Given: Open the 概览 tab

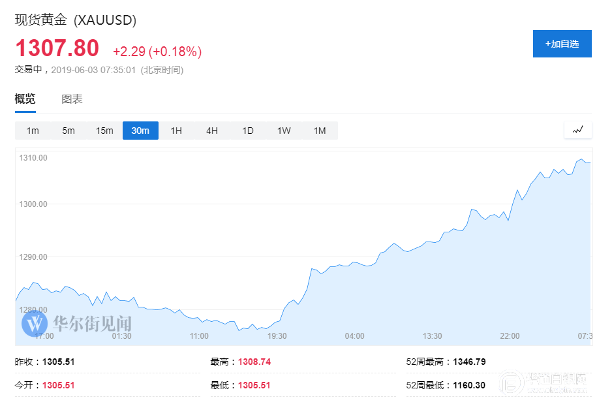Looking at the screenshot, I should [x=25, y=99].
